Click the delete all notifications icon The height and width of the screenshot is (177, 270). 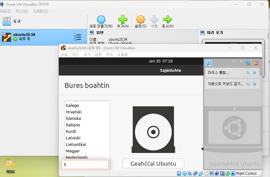click(256, 63)
